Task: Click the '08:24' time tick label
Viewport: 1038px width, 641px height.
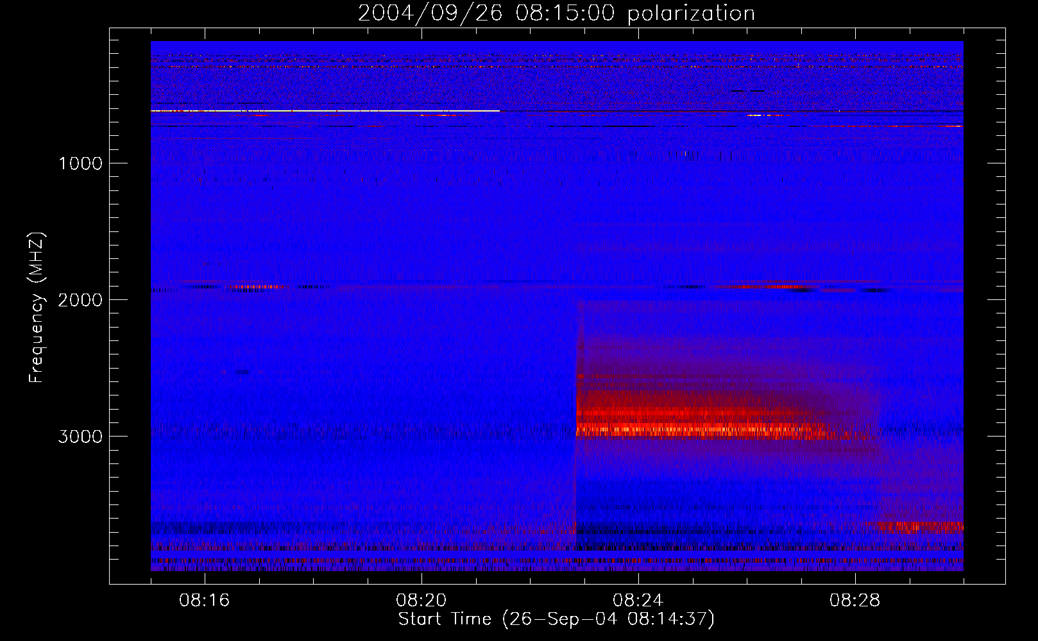Action: click(638, 601)
